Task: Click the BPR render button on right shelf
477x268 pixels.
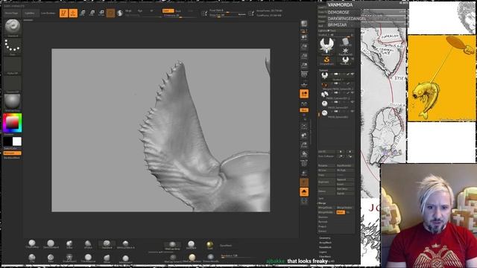Action: (304, 24)
